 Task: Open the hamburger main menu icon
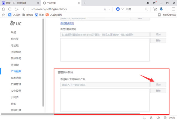coord(173,9)
